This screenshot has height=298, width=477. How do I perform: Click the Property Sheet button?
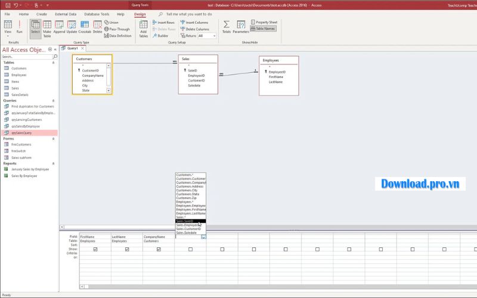tap(263, 22)
